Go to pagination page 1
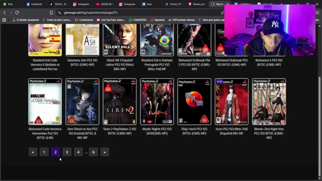 click(x=44, y=152)
